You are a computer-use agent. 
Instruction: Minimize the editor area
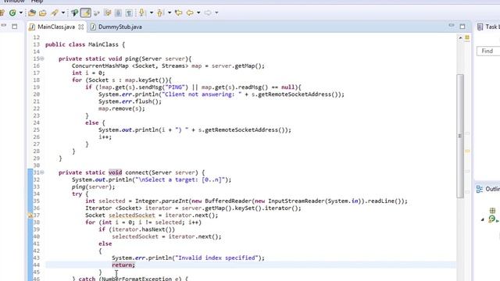coord(452,26)
